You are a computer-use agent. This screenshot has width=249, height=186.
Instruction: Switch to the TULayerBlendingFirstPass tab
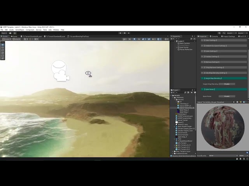(x=78, y=36)
